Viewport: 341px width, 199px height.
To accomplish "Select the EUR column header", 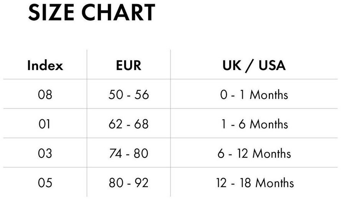I will click(129, 65).
